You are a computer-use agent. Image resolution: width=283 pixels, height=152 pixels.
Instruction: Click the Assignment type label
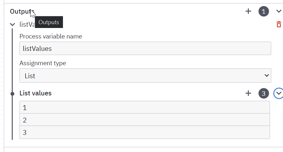[x=43, y=63]
